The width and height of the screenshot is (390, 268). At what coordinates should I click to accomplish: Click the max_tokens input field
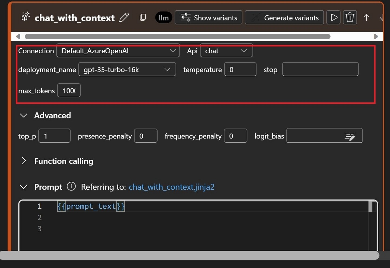[69, 91]
